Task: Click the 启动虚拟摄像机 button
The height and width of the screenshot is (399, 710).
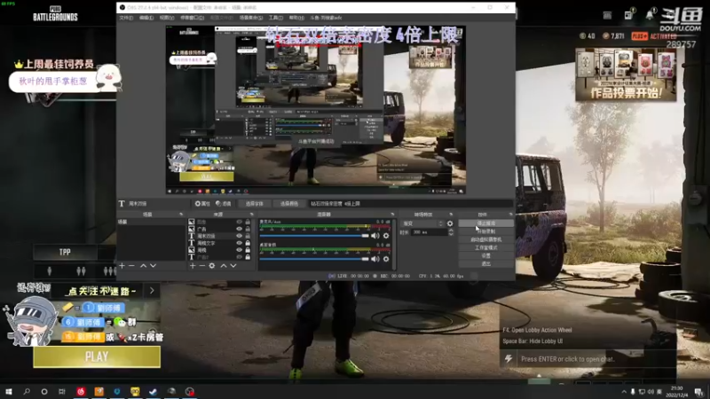Action: (x=485, y=239)
